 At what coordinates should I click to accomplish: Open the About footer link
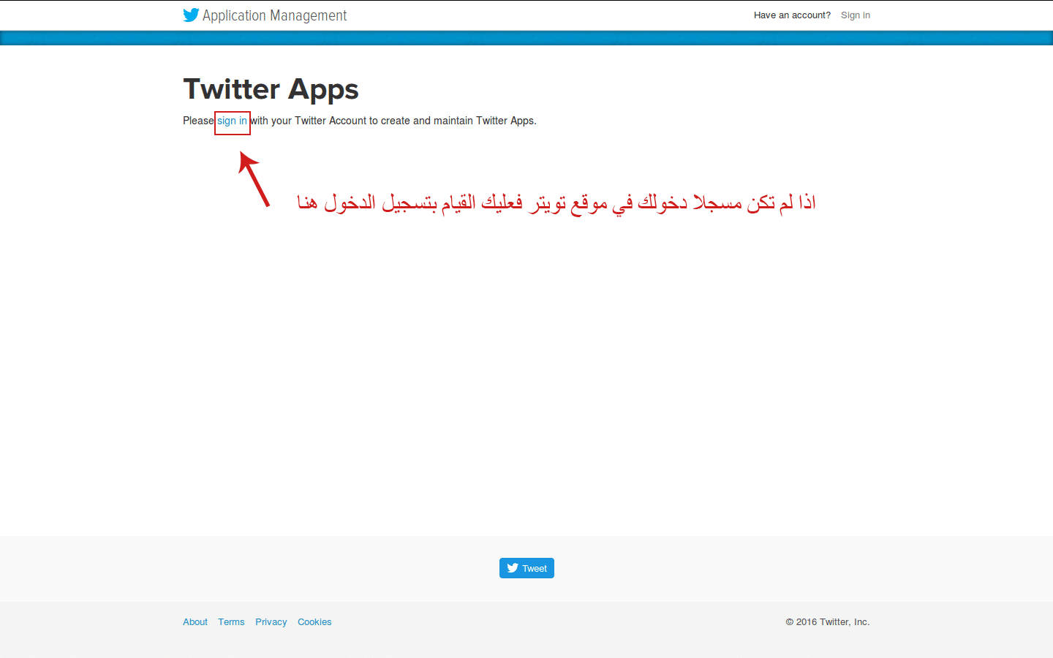(x=195, y=622)
